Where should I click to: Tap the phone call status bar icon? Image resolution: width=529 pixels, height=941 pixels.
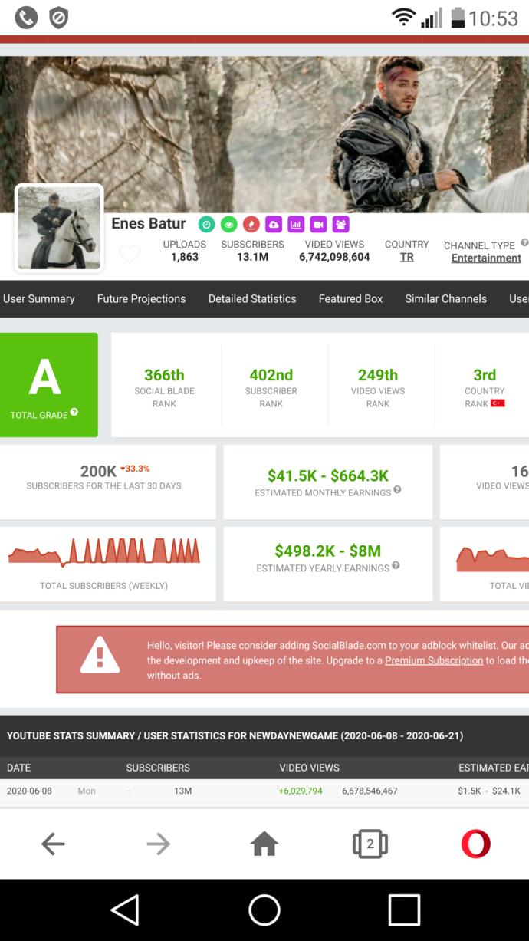pyautogui.click(x=26, y=17)
